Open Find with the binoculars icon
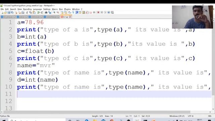This screenshot has width=215, height=121. click(x=46, y=12)
